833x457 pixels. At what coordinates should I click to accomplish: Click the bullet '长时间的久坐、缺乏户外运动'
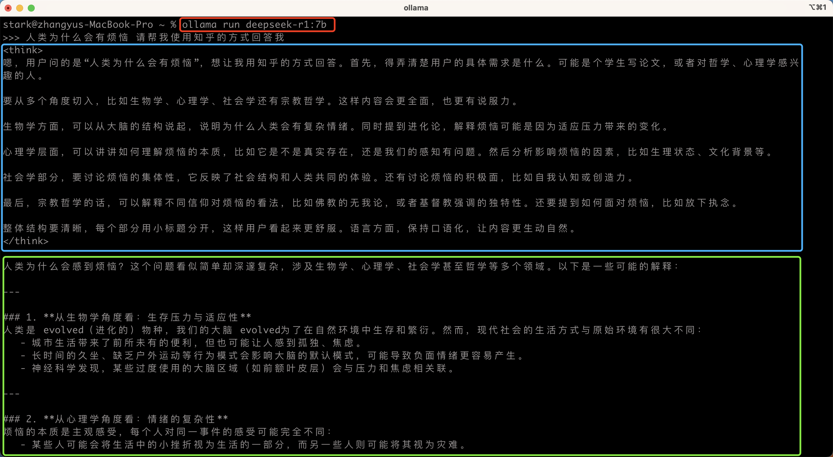point(272,355)
